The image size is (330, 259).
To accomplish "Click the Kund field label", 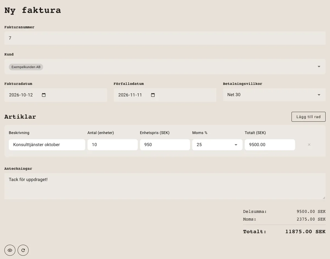I will click(x=9, y=54).
